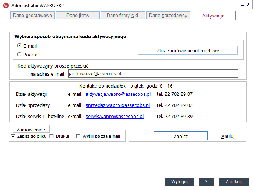The height and width of the screenshot is (190, 253).
Task: Open the Dane firmy tab
Action: pos(78,15)
